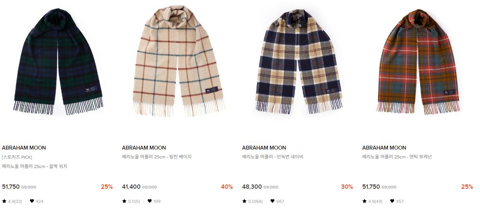Click ABRAHAM MOON brand above first product
Image resolution: width=480 pixels, height=219 pixels.
click(24, 148)
